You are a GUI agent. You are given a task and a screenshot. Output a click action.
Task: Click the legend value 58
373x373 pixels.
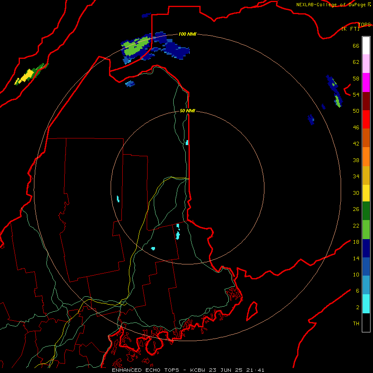click(x=356, y=78)
